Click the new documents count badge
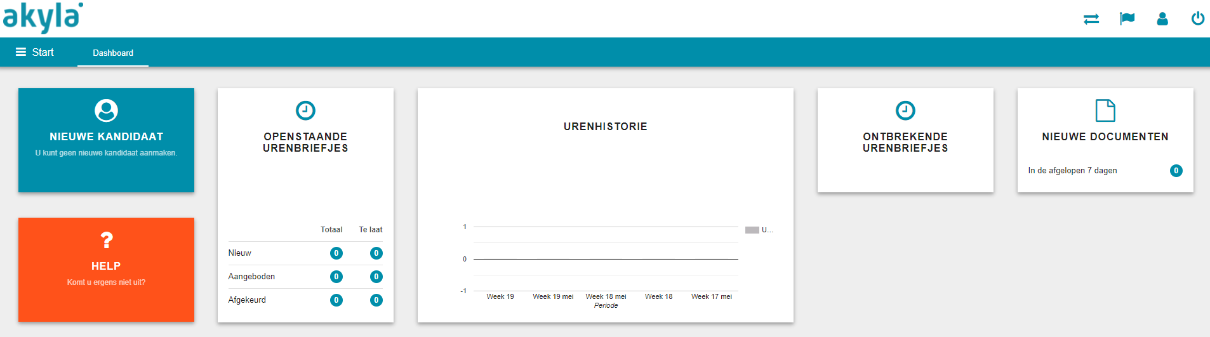 click(1176, 170)
